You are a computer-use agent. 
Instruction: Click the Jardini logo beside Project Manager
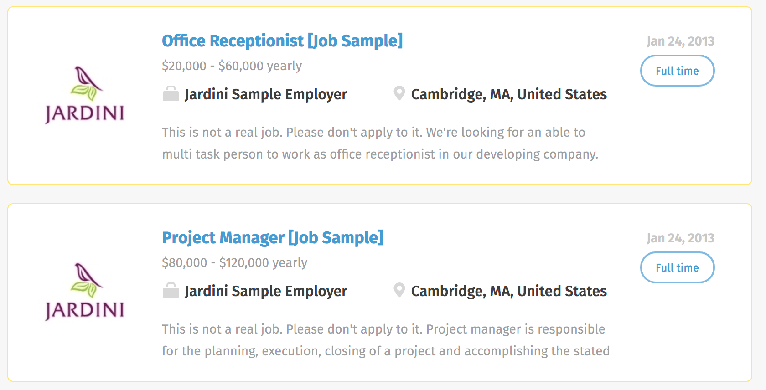point(85,292)
